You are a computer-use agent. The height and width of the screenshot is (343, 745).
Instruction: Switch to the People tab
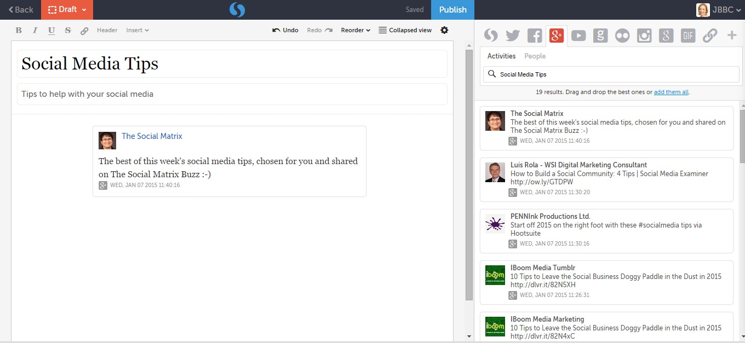tap(535, 56)
